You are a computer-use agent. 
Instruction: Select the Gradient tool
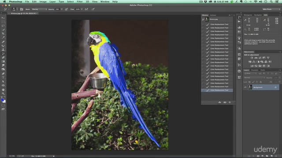[3, 61]
